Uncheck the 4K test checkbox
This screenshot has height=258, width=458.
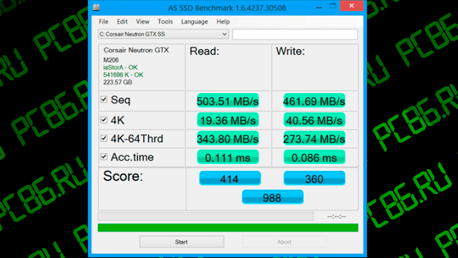tap(104, 120)
